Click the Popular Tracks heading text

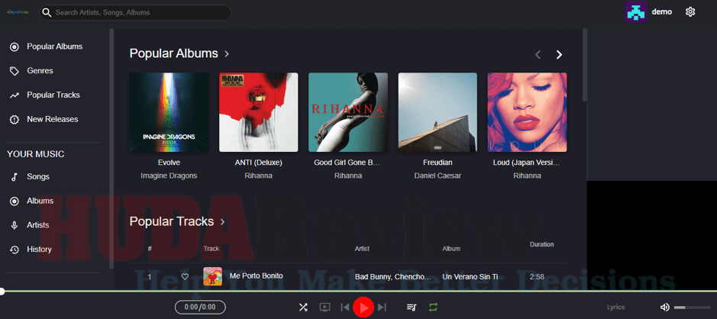(172, 221)
